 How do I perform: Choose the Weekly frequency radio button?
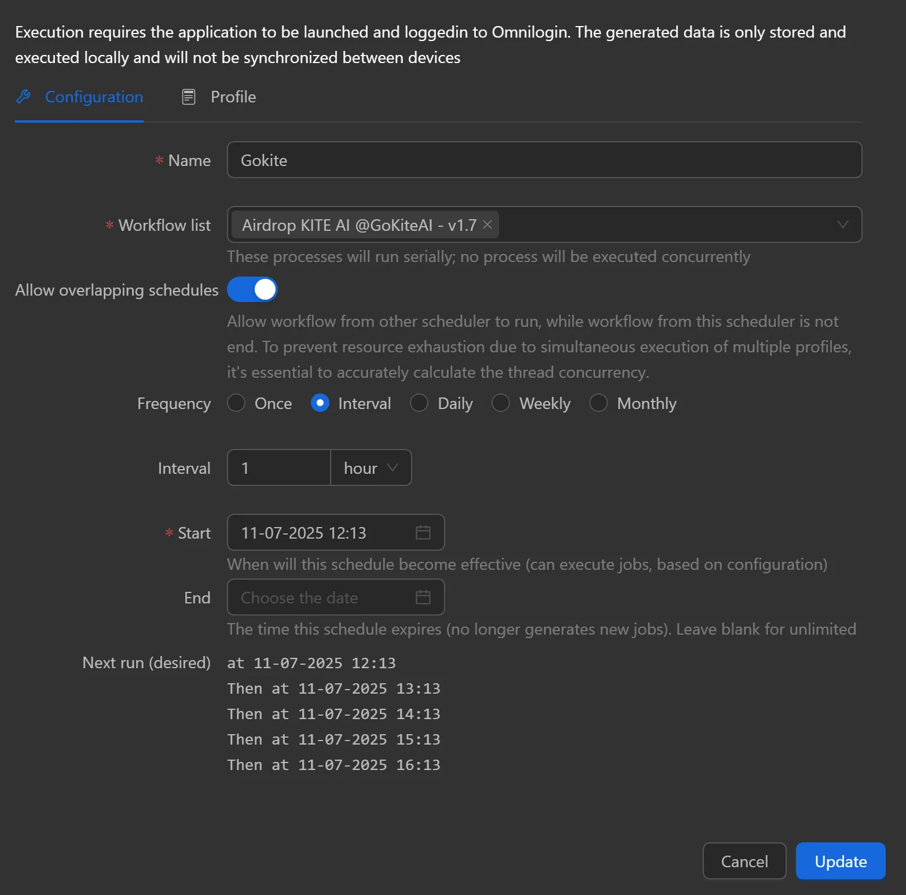point(501,403)
